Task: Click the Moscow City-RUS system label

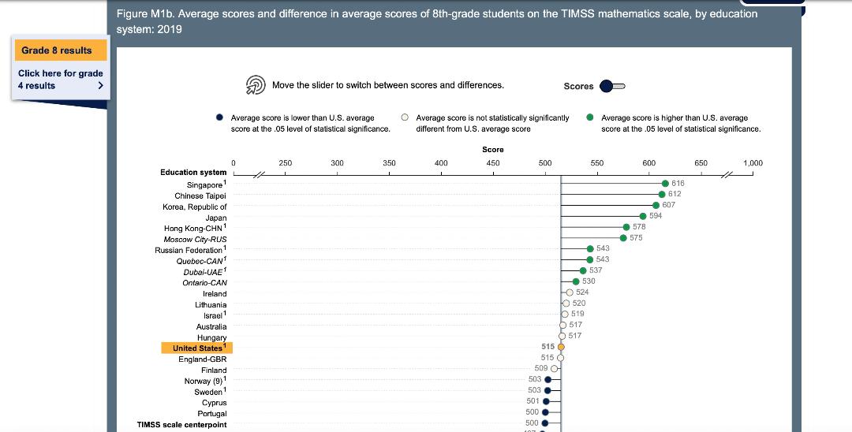Action: [195, 239]
